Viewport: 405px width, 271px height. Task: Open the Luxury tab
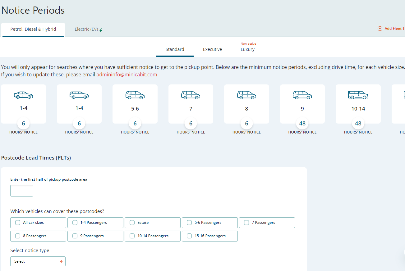247,49
